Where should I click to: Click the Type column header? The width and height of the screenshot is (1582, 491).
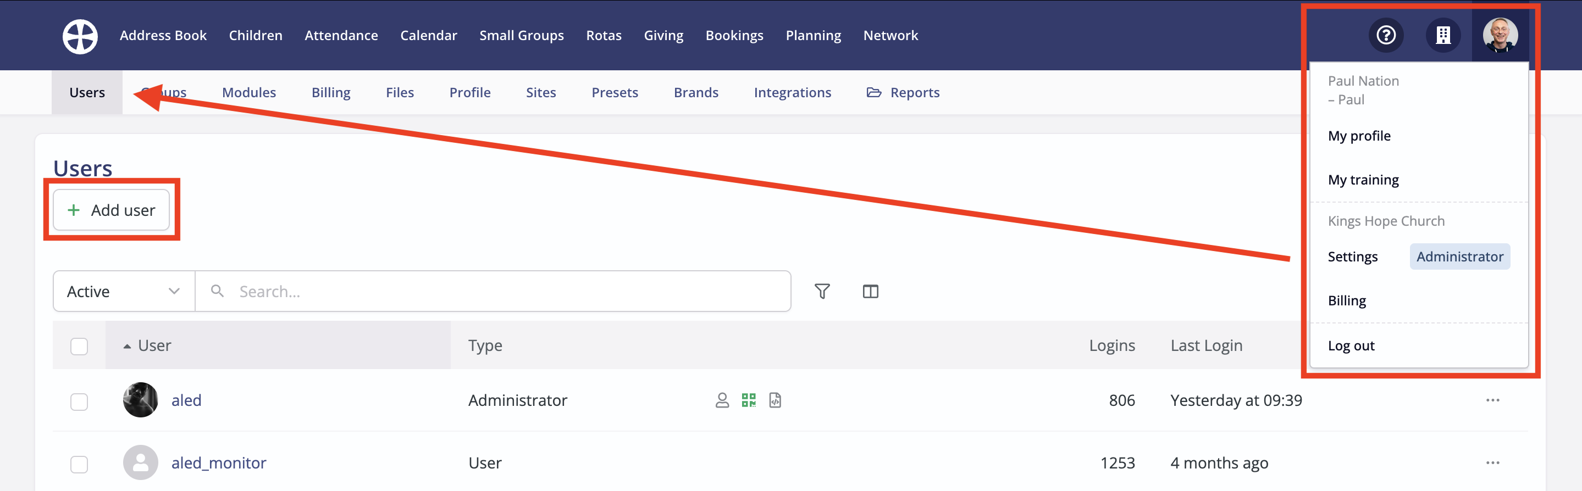[485, 345]
